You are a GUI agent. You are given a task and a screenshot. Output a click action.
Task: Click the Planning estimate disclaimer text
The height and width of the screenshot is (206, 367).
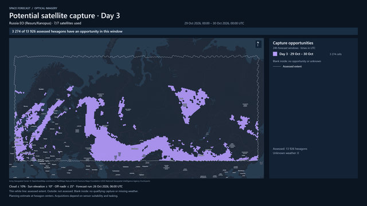pyautogui.click(x=64, y=196)
